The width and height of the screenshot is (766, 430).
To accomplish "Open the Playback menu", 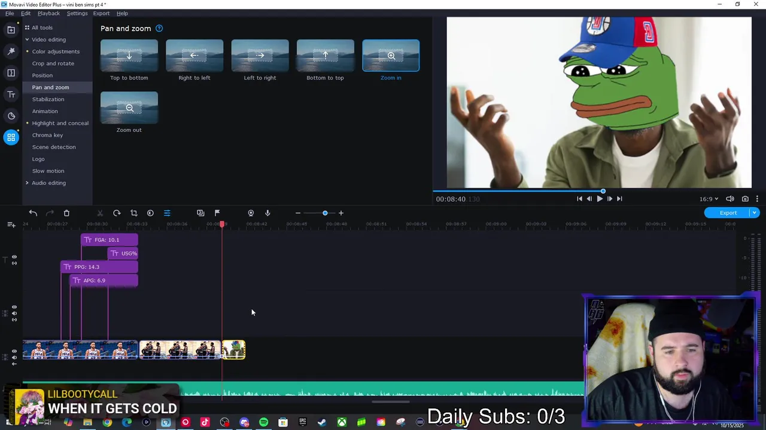I will 48,13.
